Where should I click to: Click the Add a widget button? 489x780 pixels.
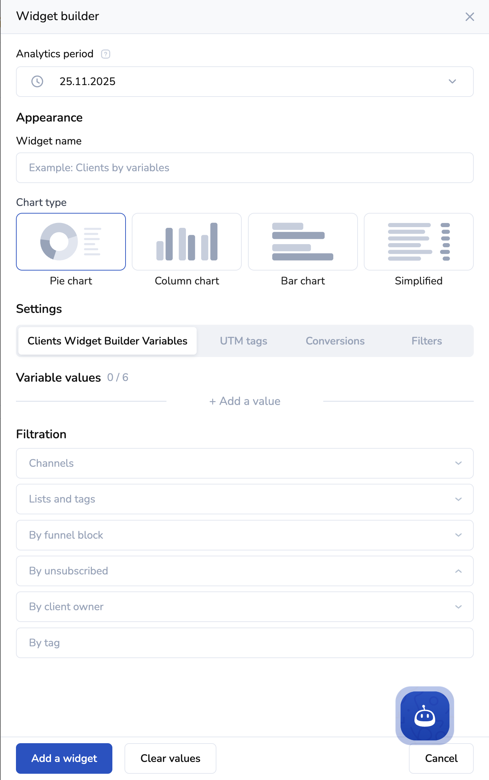click(x=64, y=758)
